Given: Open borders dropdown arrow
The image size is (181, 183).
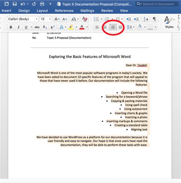Looking at the screenshot, I should pyautogui.click(x=155, y=27).
